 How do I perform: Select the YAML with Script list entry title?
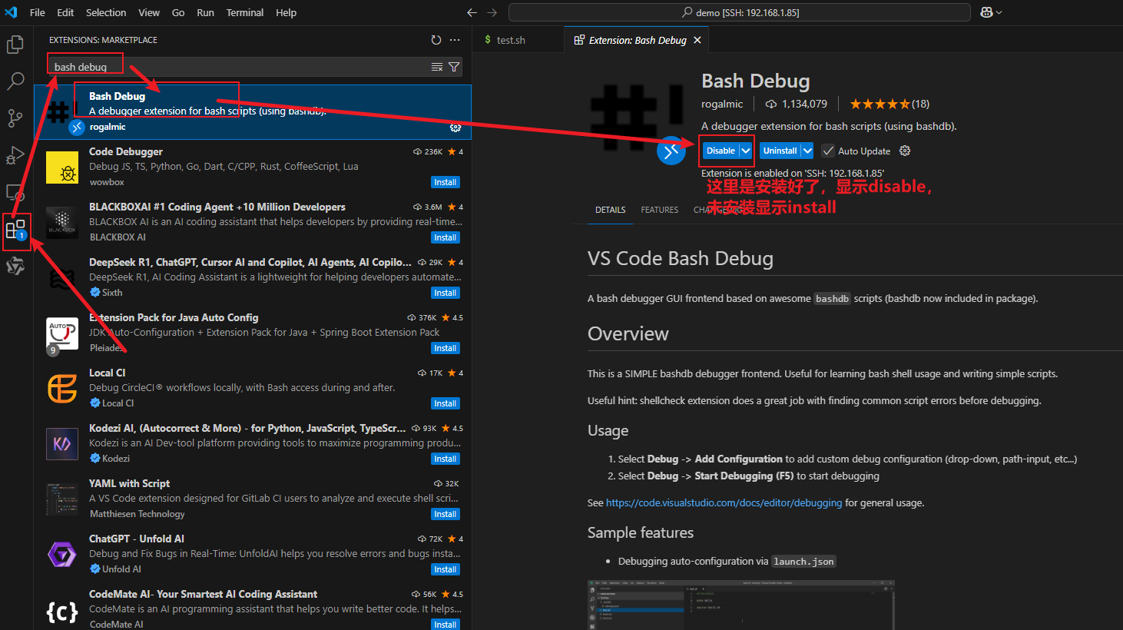[129, 483]
